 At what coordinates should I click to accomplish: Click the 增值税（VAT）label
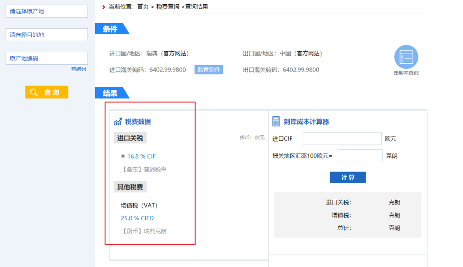point(139,205)
